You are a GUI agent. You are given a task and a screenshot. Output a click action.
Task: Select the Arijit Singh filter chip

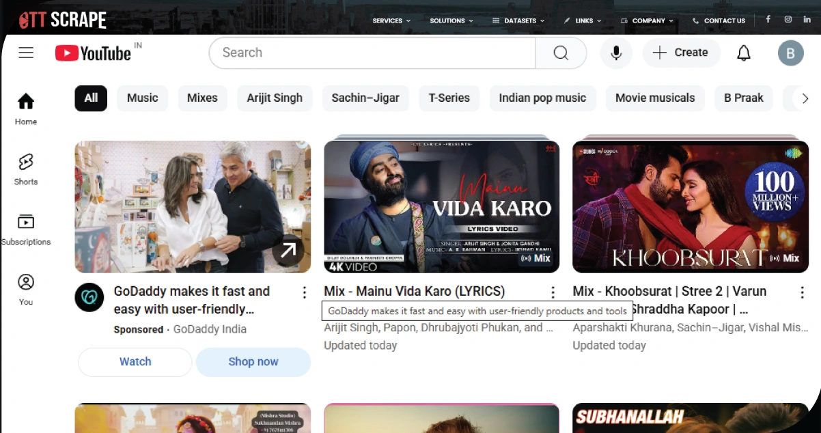tap(275, 98)
